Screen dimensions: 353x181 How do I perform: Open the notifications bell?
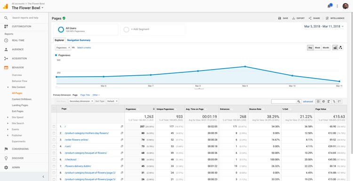coord(329,6)
